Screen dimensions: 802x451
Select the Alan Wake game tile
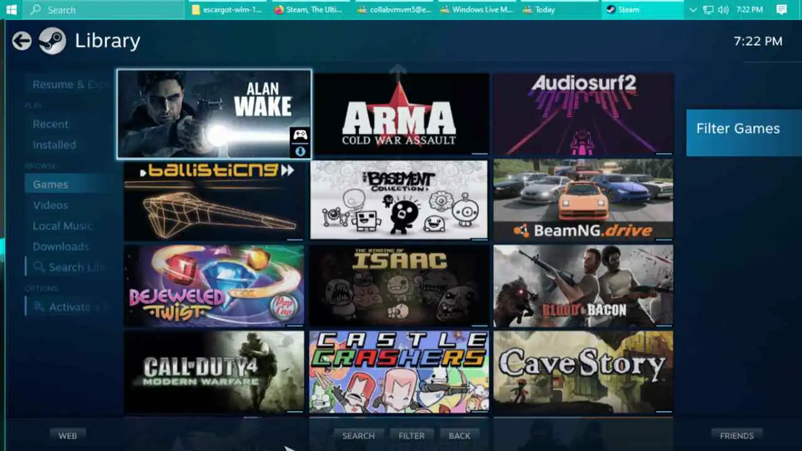click(x=214, y=114)
